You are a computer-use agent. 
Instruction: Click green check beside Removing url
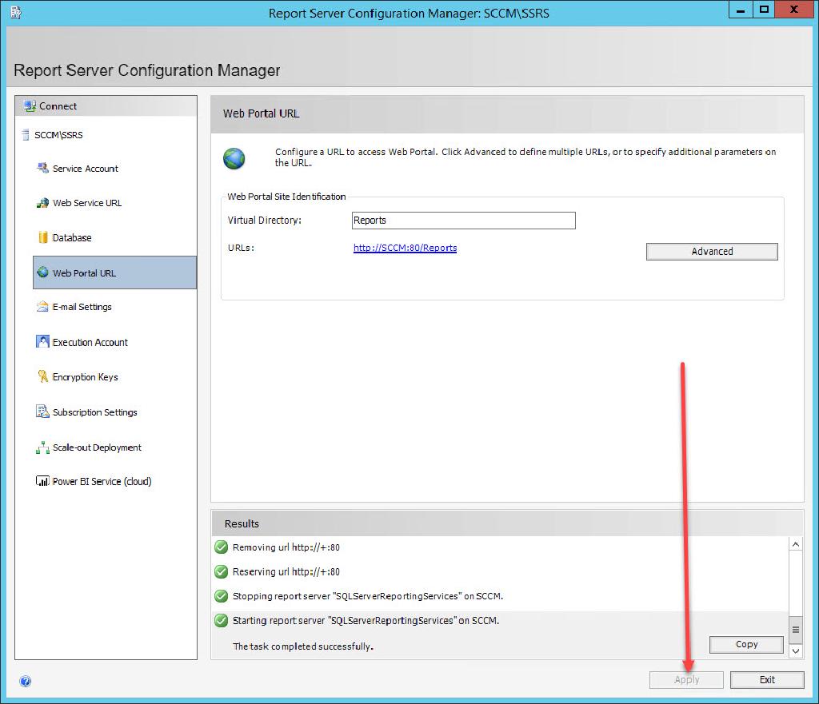pos(222,547)
